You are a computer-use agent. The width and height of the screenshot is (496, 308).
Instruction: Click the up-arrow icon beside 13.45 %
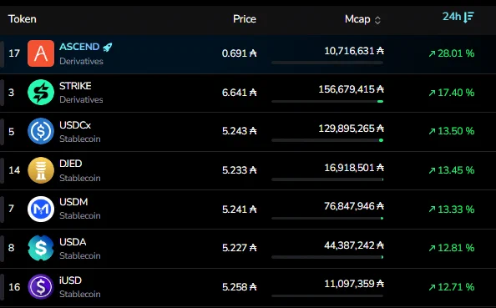click(432, 171)
